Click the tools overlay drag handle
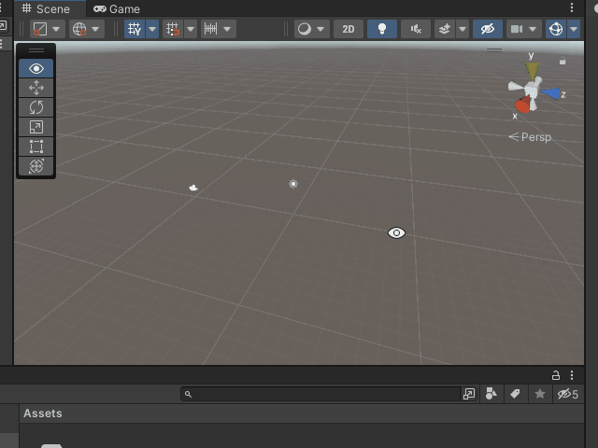The height and width of the screenshot is (448, 598). [36, 50]
